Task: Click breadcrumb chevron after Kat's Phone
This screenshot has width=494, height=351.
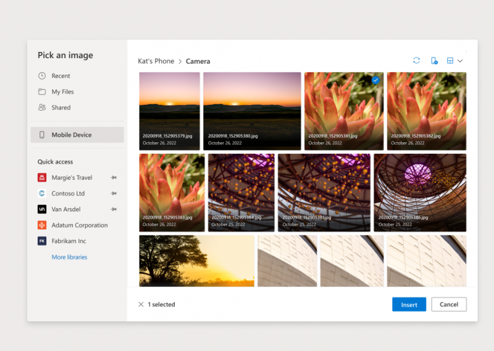Action: 180,62
